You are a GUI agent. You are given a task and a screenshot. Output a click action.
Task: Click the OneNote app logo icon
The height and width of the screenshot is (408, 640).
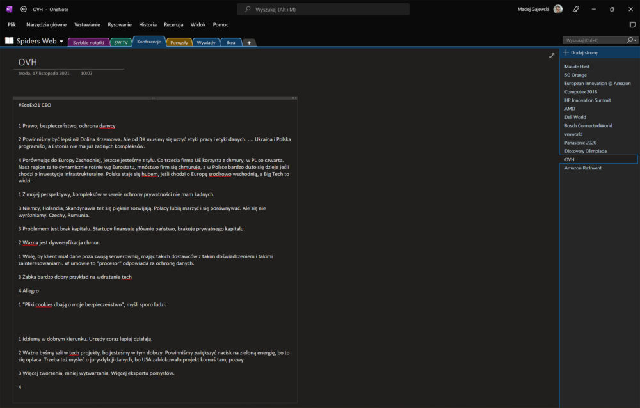tap(9, 9)
